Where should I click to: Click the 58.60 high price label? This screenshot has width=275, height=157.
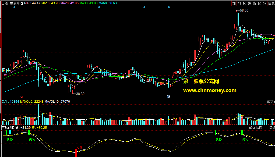point(244,10)
